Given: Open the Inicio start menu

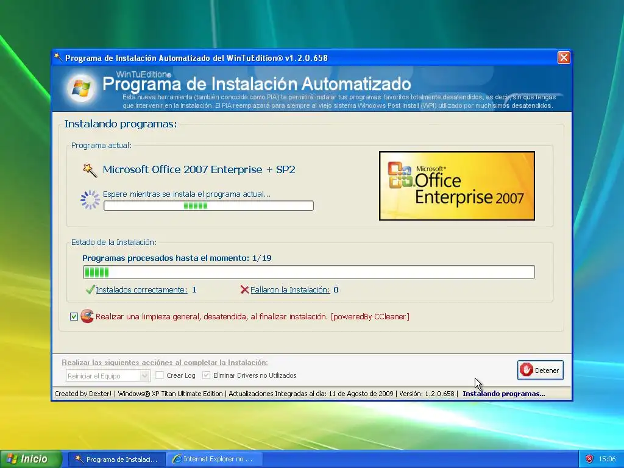Looking at the screenshot, I should pyautogui.click(x=31, y=459).
